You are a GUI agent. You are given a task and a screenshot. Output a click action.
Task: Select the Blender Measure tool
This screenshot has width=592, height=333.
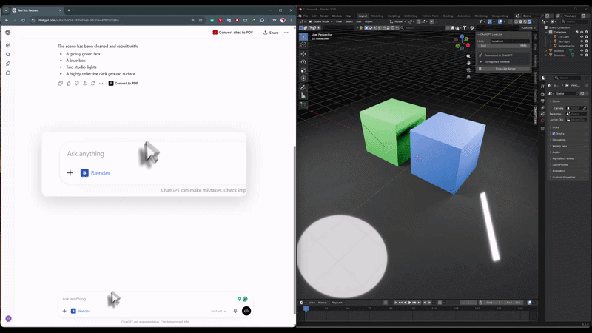[x=303, y=95]
